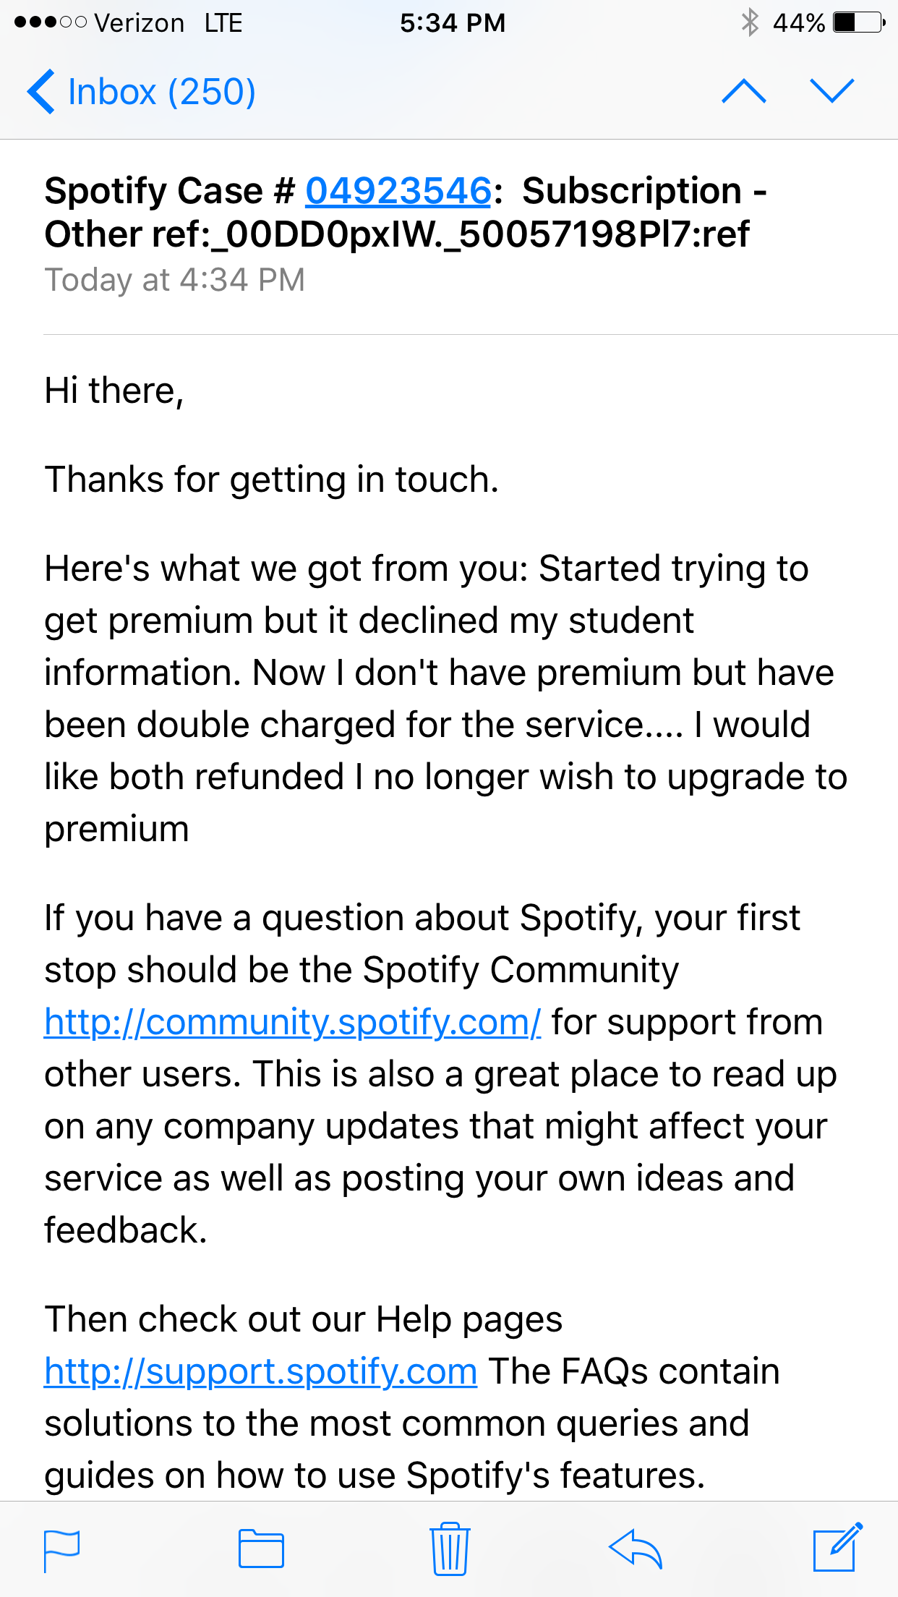Viewport: 898px width, 1597px height.
Task: Go back to Inbox (250)
Action: point(142,92)
